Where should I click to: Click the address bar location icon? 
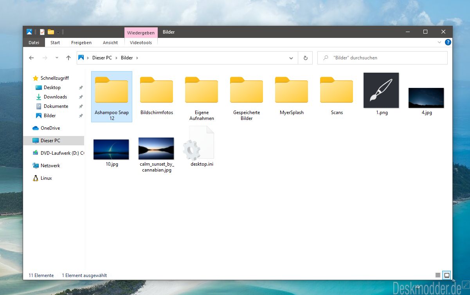point(81,58)
